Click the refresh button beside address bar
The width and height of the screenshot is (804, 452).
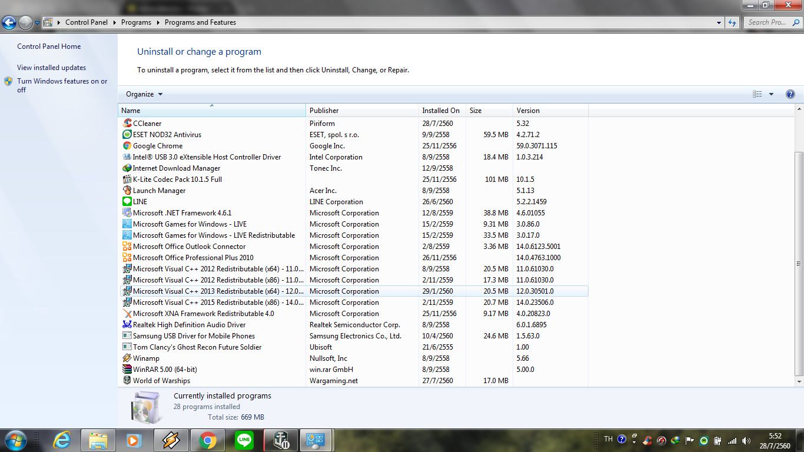pyautogui.click(x=732, y=22)
